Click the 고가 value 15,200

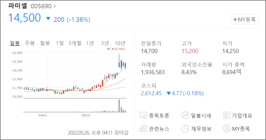tap(190, 51)
